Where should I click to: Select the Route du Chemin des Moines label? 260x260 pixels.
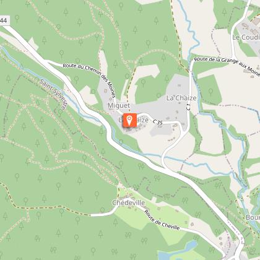pyautogui.click(x=89, y=79)
